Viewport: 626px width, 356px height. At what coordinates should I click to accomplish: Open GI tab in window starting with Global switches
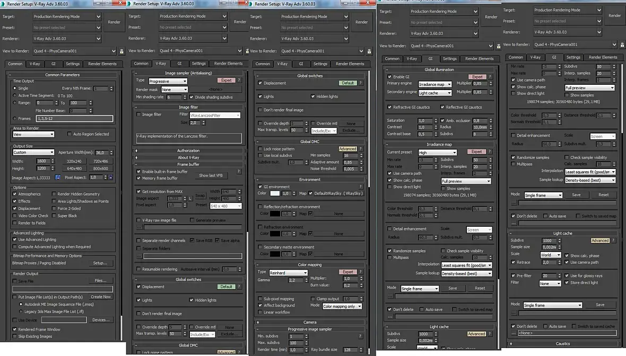301,64
